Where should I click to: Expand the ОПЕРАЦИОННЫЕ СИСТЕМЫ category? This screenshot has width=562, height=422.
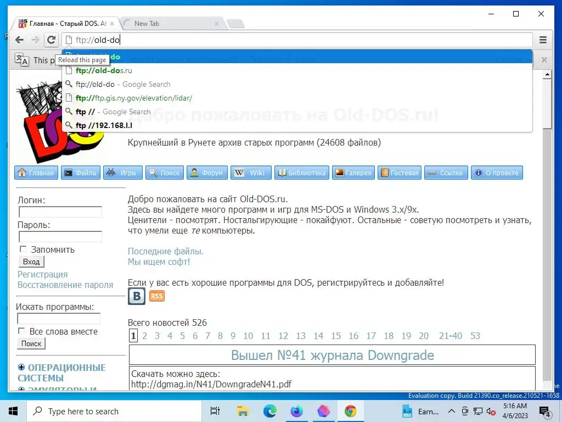coord(21,367)
